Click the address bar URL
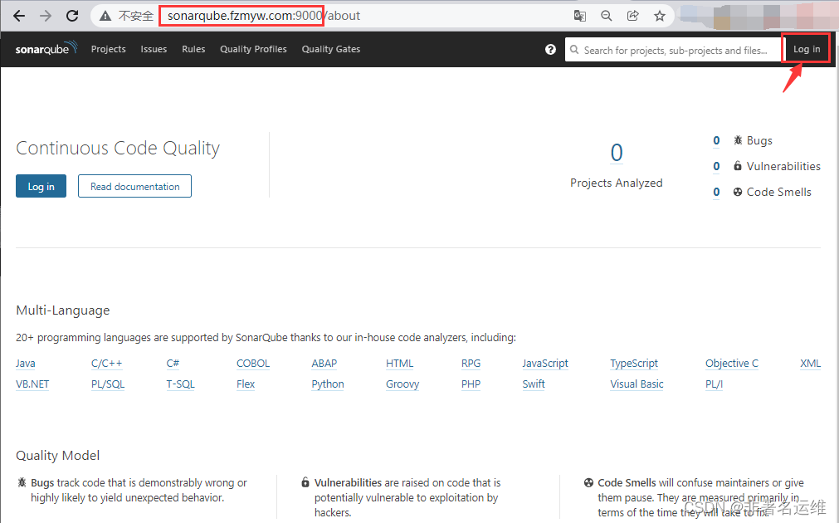The width and height of the screenshot is (839, 523). tap(264, 16)
